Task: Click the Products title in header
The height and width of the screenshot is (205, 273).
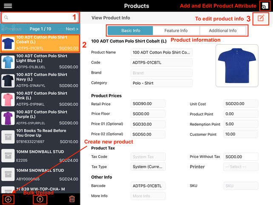Action: coord(136,6)
